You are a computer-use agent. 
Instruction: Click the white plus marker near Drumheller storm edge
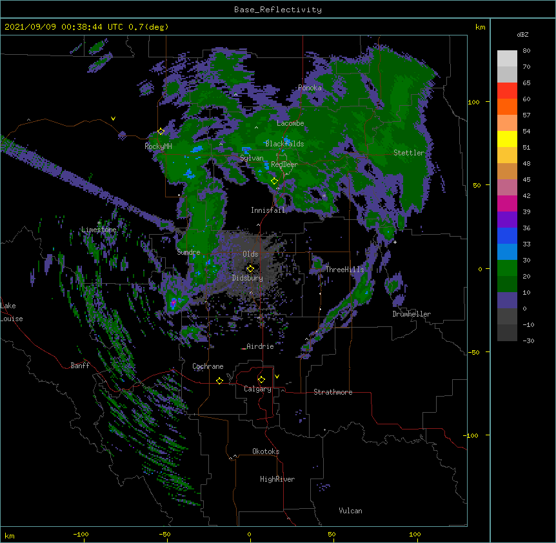coord(395,242)
